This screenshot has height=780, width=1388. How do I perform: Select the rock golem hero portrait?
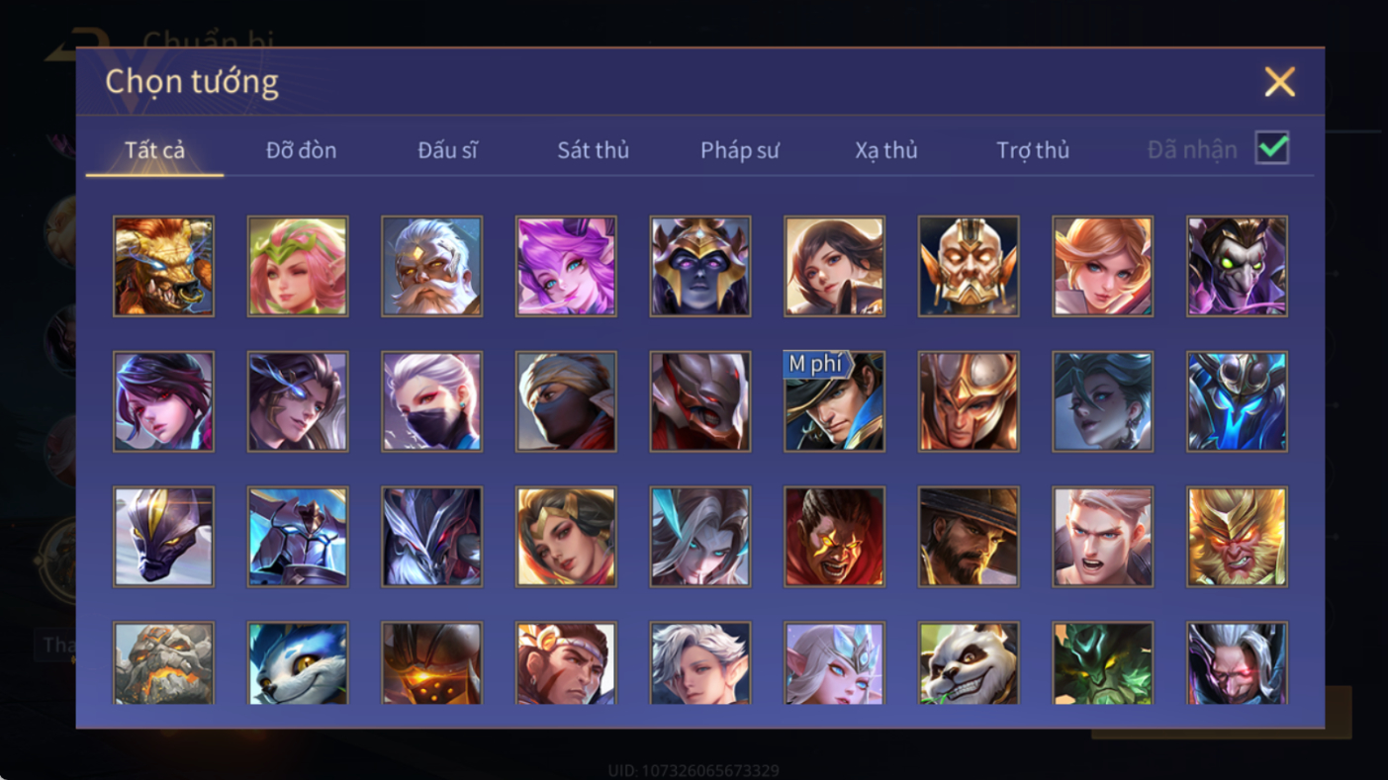point(163,662)
